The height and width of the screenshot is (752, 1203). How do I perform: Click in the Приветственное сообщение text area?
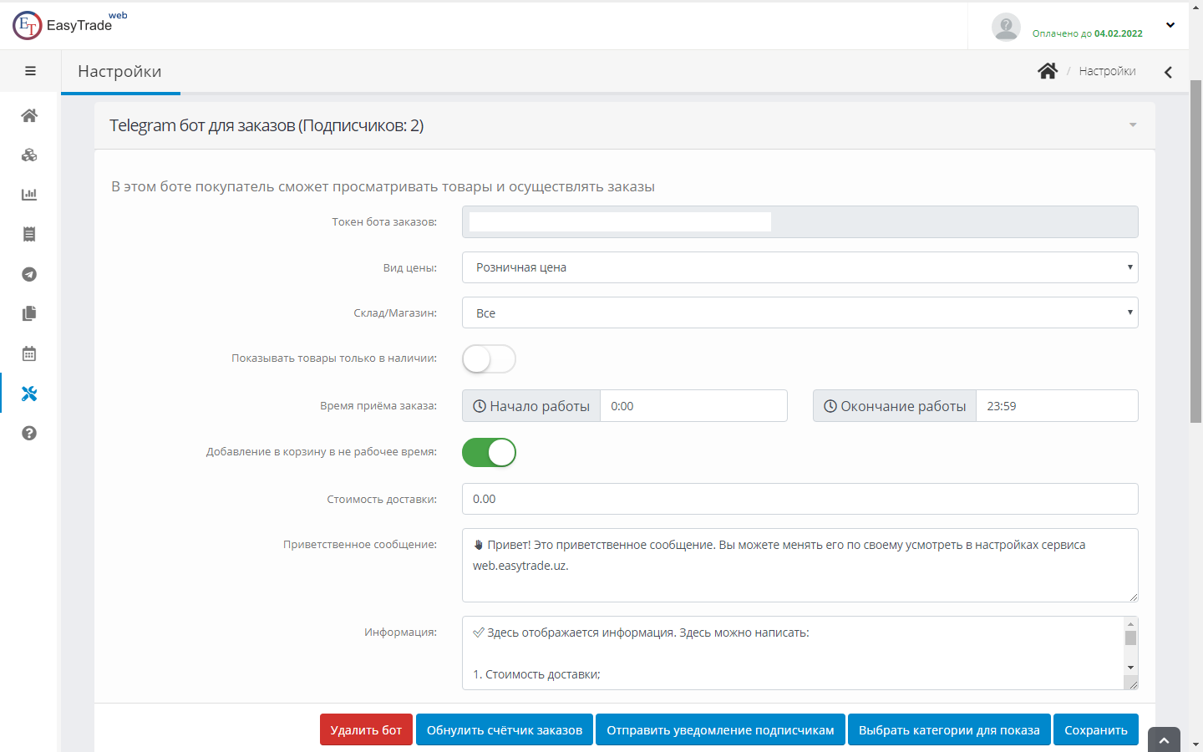tap(800, 565)
